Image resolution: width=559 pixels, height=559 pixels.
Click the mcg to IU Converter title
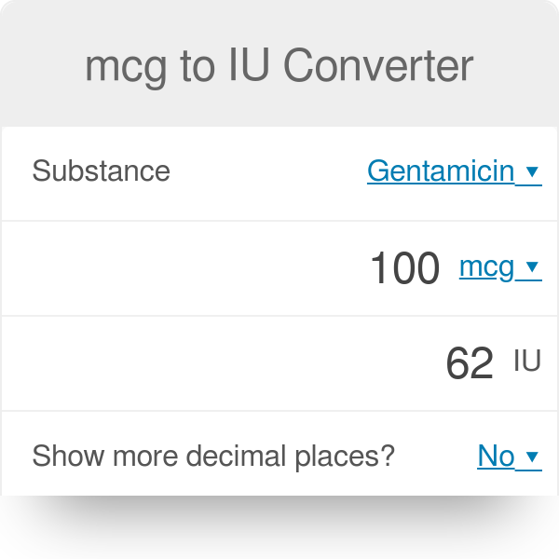click(x=279, y=66)
